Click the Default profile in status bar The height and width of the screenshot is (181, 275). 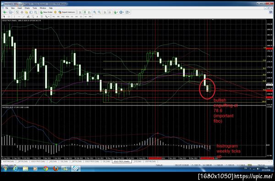[x=159, y=165]
